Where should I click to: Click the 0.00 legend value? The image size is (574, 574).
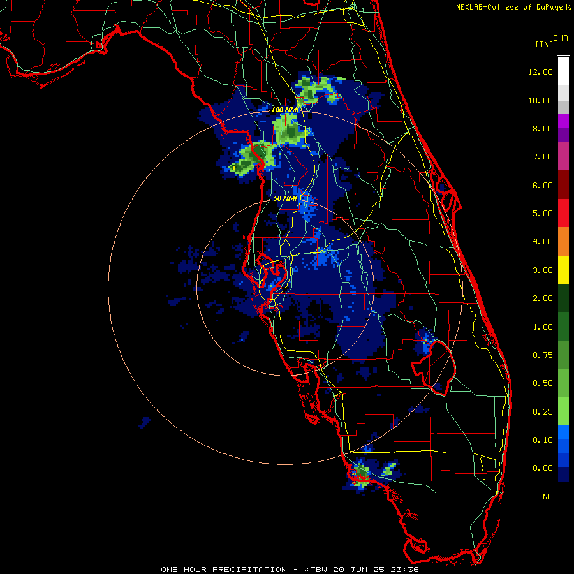[543, 468]
